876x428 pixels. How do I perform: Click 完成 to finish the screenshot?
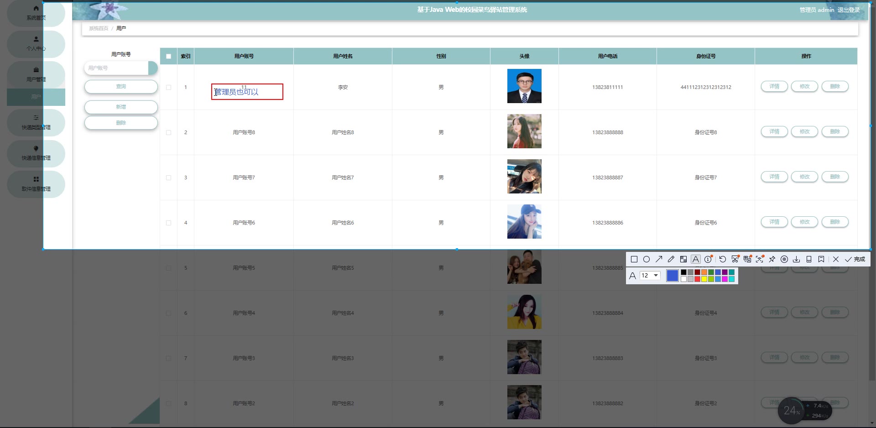tap(855, 259)
